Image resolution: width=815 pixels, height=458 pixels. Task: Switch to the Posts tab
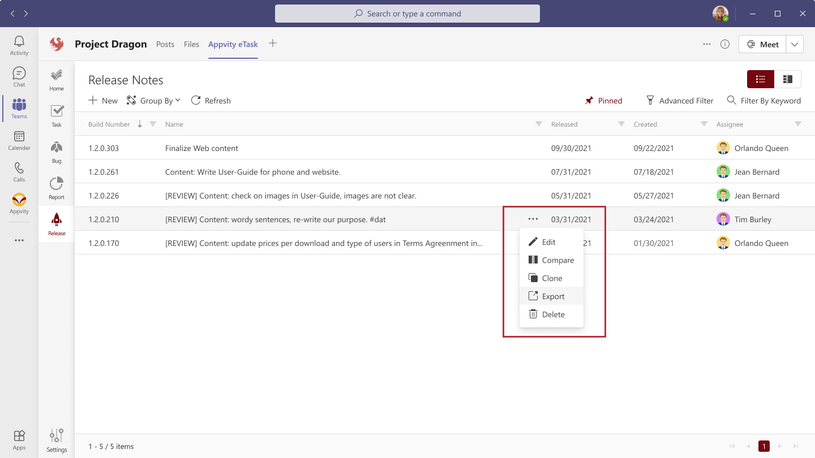[x=165, y=44]
